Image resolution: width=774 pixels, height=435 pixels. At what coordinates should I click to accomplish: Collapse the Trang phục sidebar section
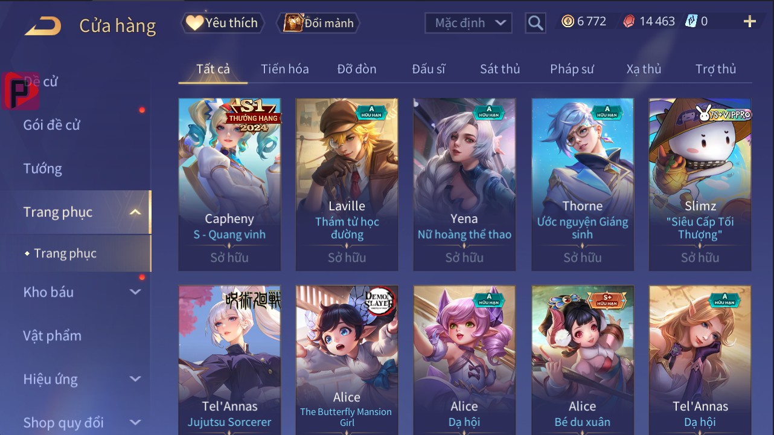135,212
